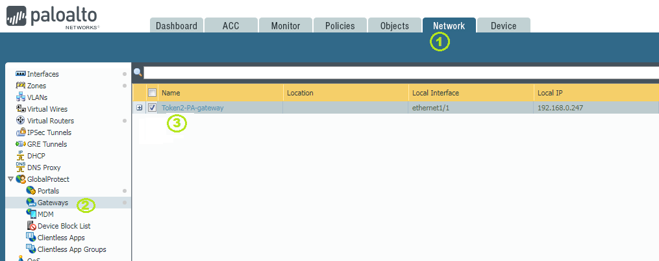The height and width of the screenshot is (261, 659).
Task: Click into the gateway search field
Action: click(401, 72)
